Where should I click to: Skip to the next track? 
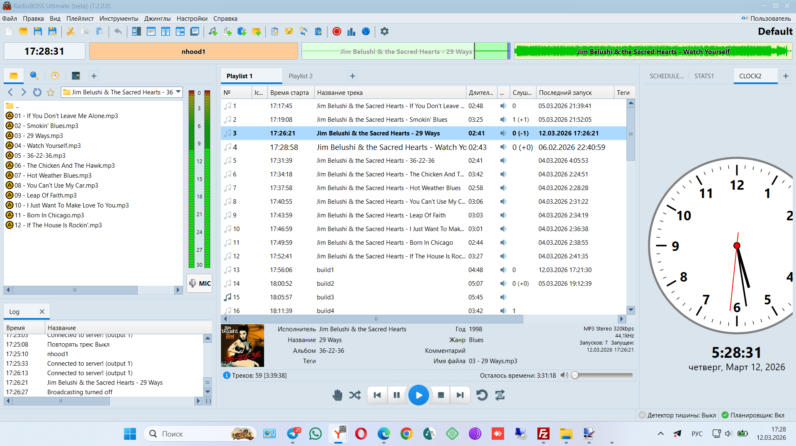(460, 395)
